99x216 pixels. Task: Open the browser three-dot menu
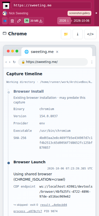[92, 62]
